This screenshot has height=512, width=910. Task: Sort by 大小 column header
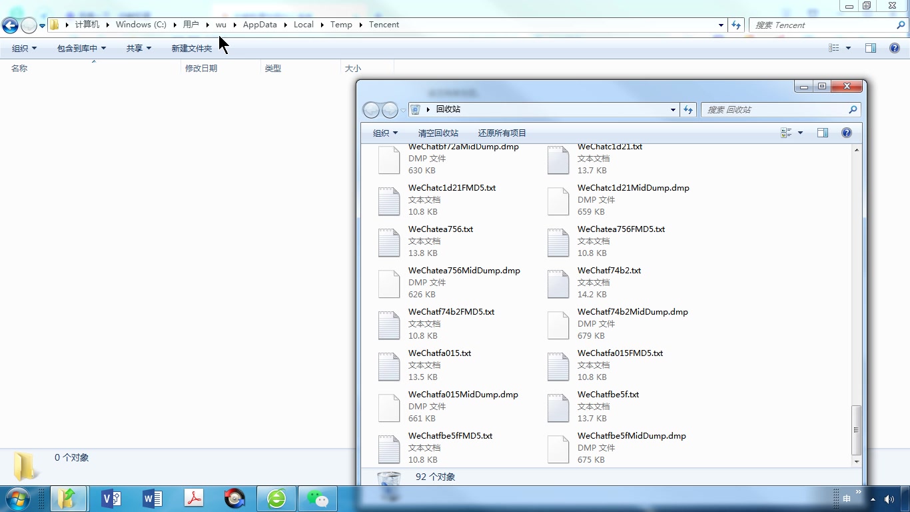pos(353,68)
